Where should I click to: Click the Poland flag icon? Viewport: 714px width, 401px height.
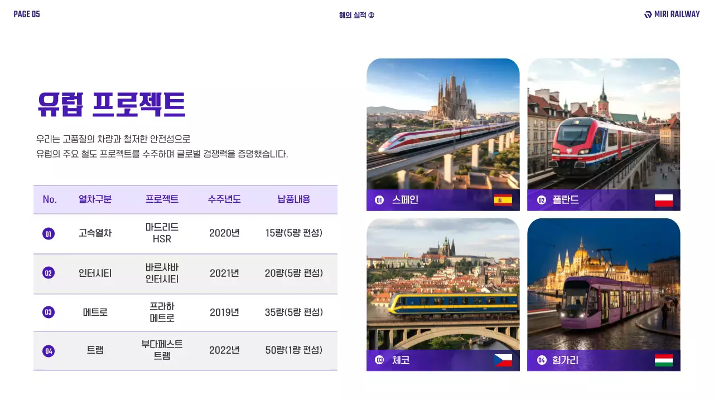pos(663,200)
